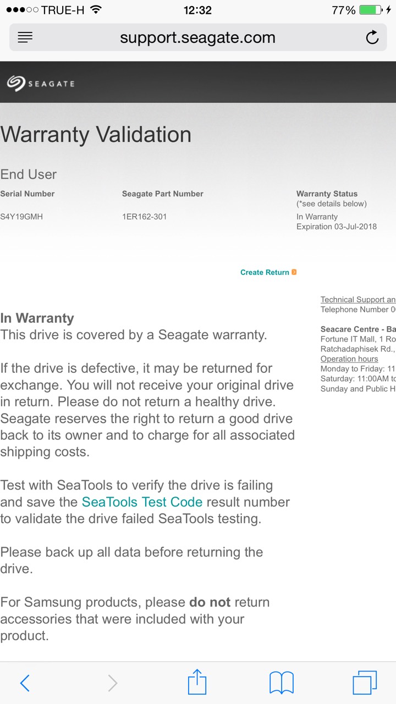Open the Create Return link
This screenshot has height=704, width=396.
coord(265,272)
